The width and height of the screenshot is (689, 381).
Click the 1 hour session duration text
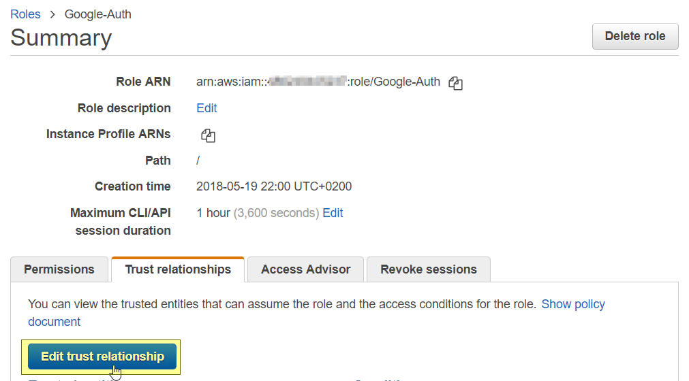(x=213, y=213)
